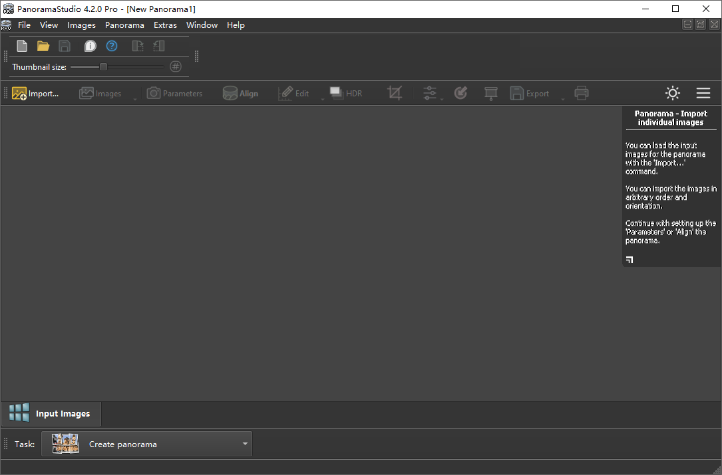
Task: Click the HDR layers button
Action: point(346,94)
